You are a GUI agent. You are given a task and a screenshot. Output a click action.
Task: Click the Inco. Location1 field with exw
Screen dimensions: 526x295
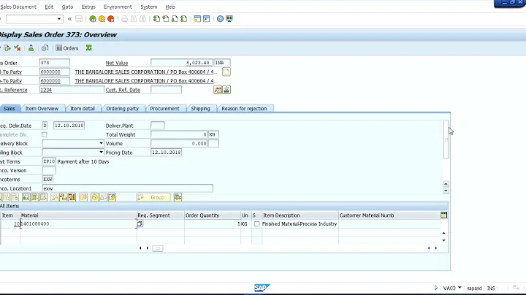[127, 188]
